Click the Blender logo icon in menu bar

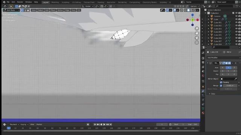(4, 2)
